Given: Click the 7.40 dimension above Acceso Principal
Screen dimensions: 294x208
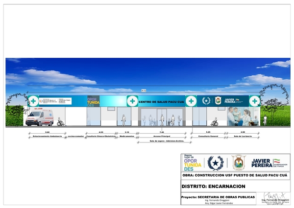Looking at the screenshot, I should click(x=162, y=132).
